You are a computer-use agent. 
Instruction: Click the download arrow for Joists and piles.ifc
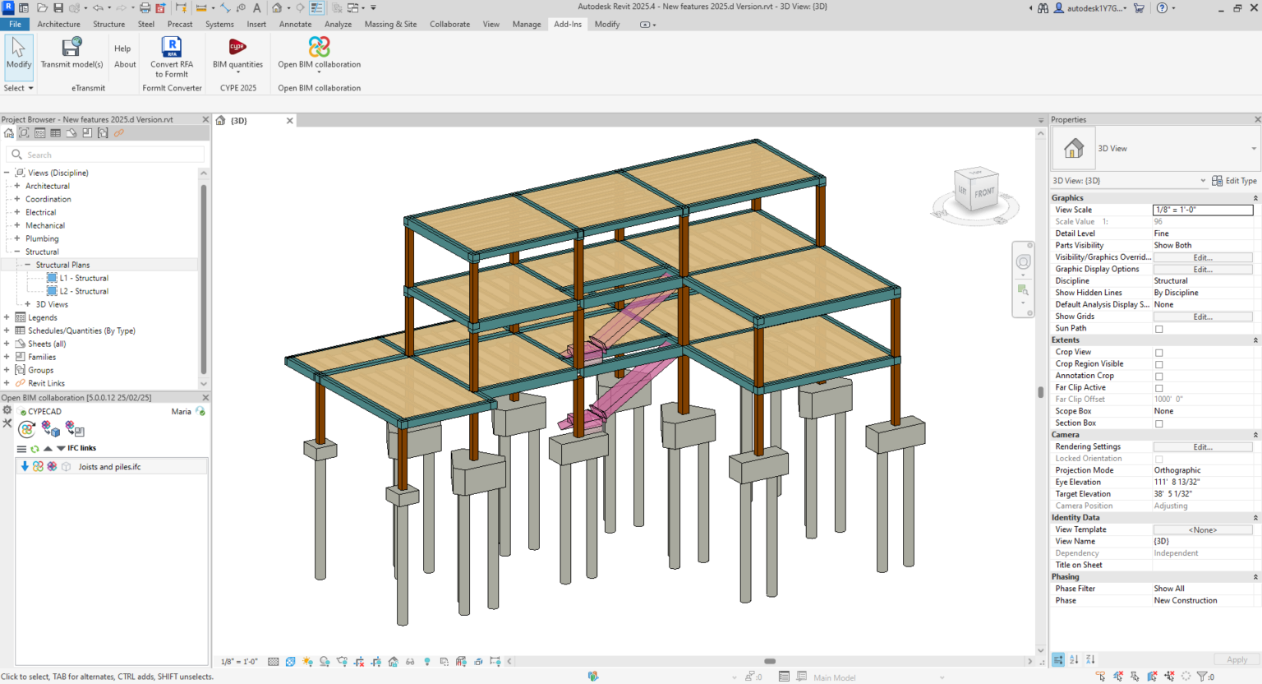(x=25, y=466)
